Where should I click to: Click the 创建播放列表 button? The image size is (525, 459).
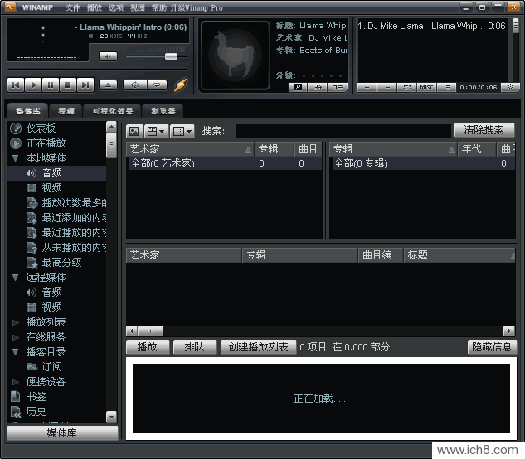(x=258, y=347)
